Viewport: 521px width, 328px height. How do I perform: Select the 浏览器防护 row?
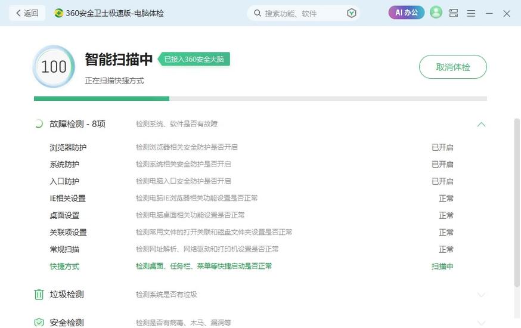252,147
